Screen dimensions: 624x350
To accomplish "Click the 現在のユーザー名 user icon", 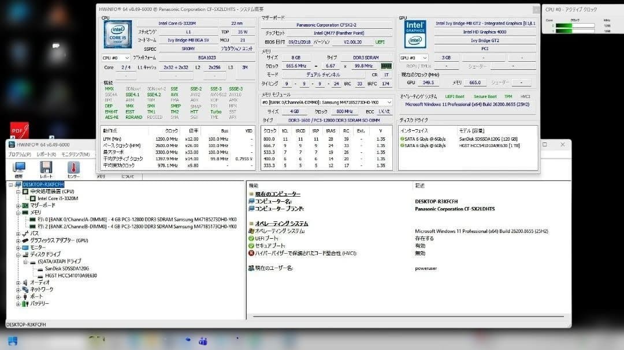I will click(251, 268).
